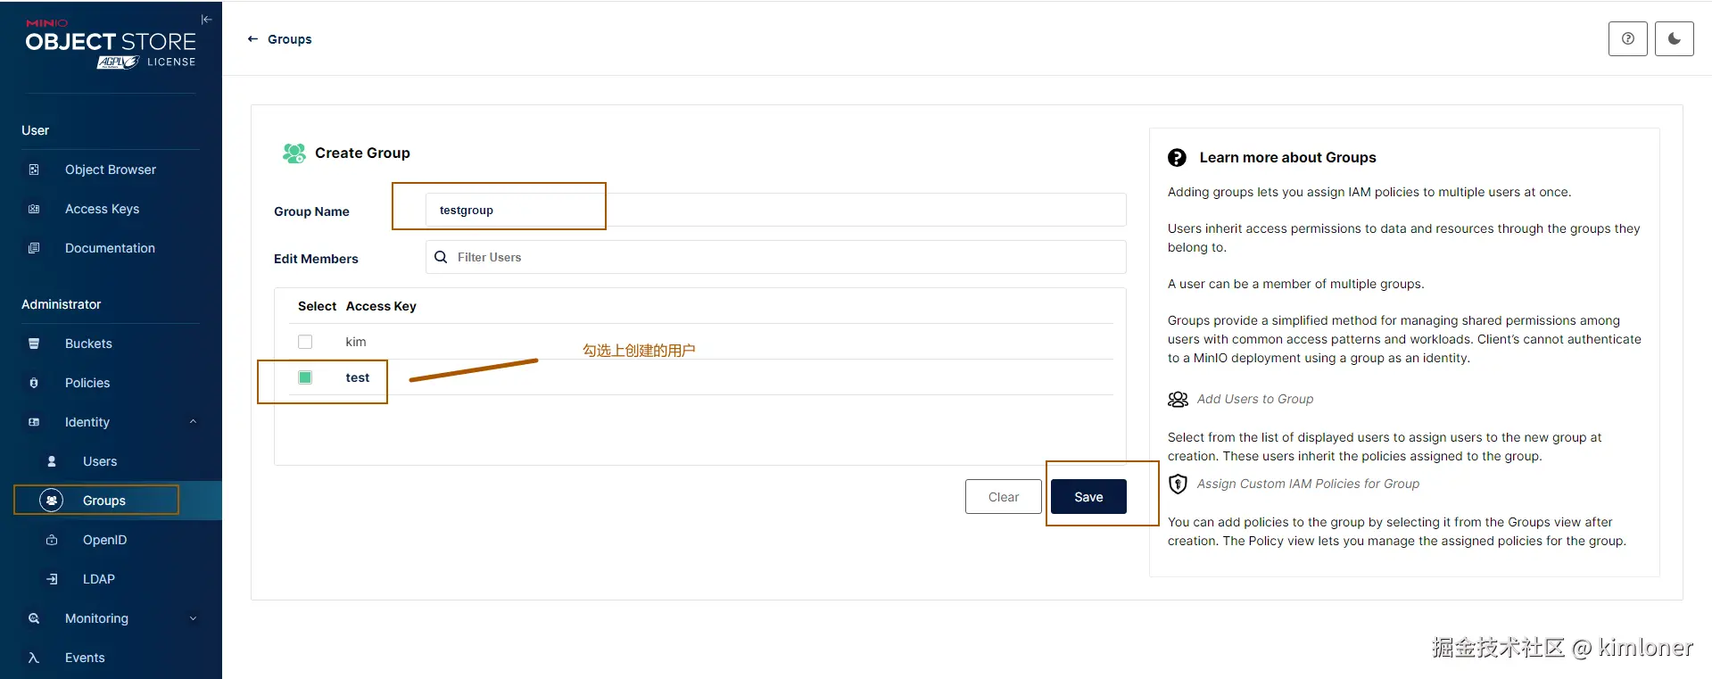Focus the Filter Users search box
Viewport: 1712px width, 679px height.
776,257
